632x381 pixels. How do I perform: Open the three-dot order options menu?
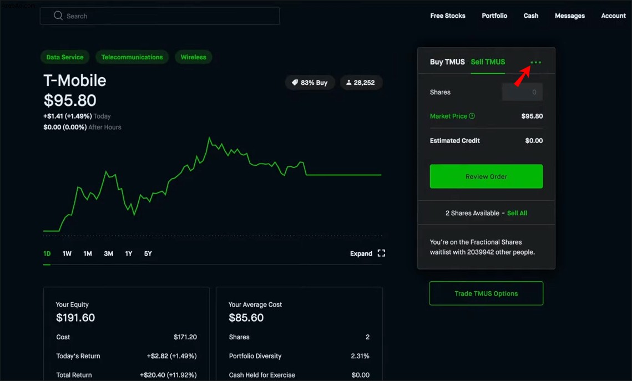[535, 63]
